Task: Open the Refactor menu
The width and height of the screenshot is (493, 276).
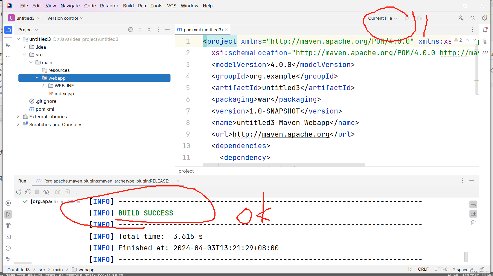Action: [x=109, y=6]
